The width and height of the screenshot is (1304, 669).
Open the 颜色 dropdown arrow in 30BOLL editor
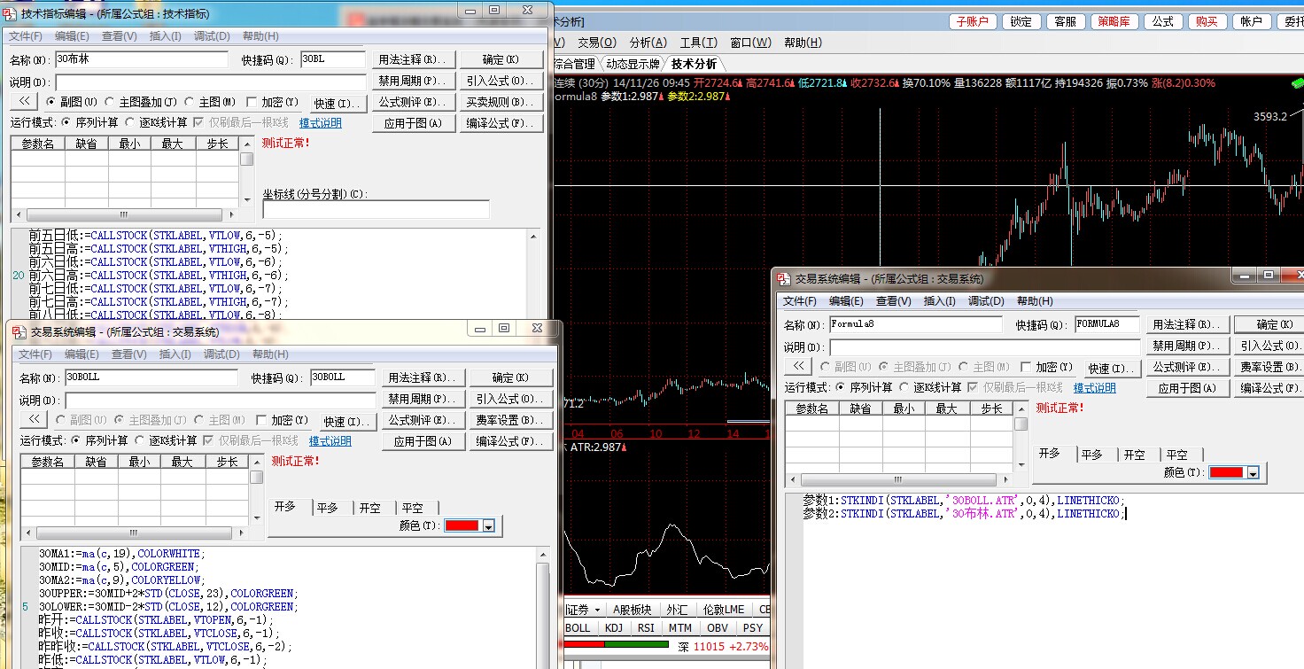point(487,526)
